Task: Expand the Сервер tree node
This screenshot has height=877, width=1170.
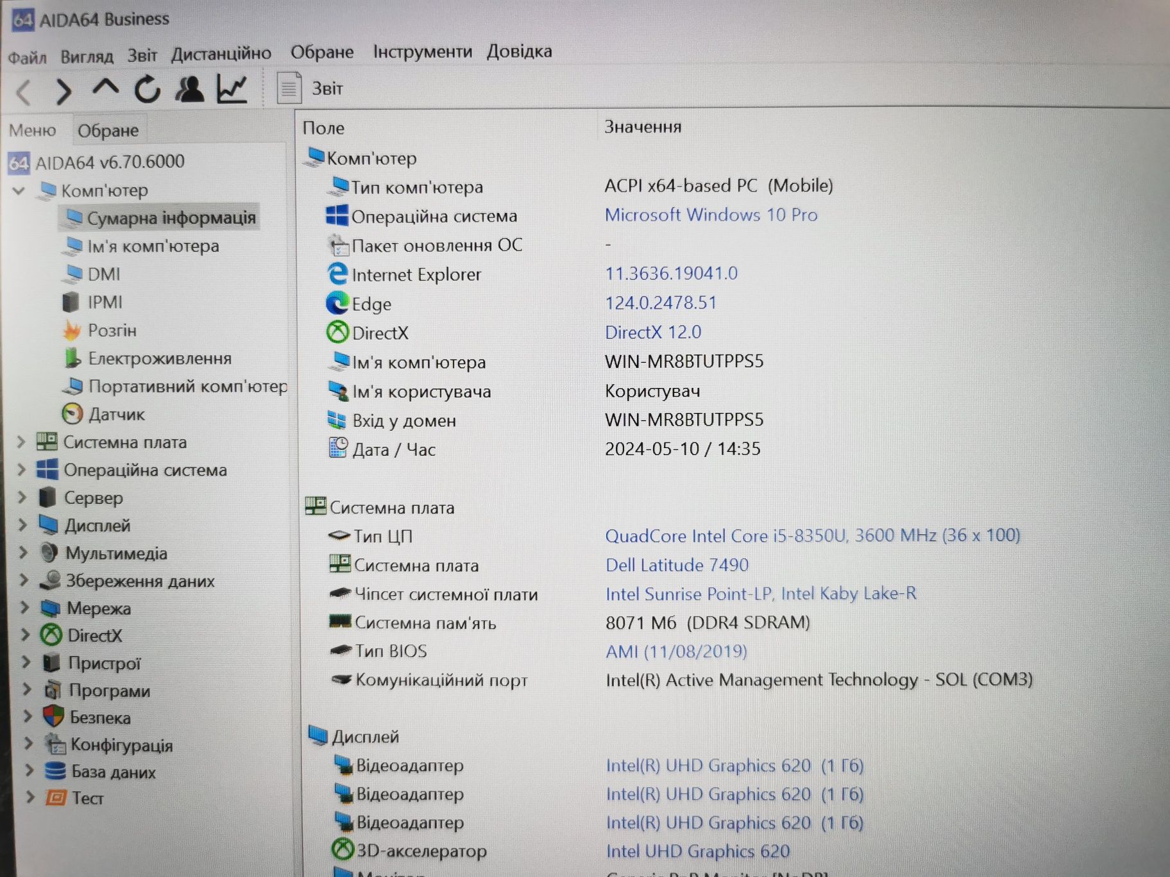Action: (22, 497)
